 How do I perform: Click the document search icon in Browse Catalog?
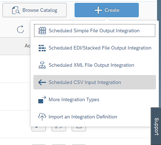[16, 10]
